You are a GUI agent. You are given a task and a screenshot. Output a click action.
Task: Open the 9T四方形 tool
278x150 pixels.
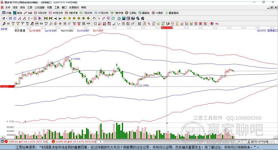pos(102,13)
